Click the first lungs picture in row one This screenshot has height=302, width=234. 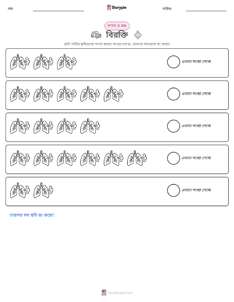click(x=20, y=62)
